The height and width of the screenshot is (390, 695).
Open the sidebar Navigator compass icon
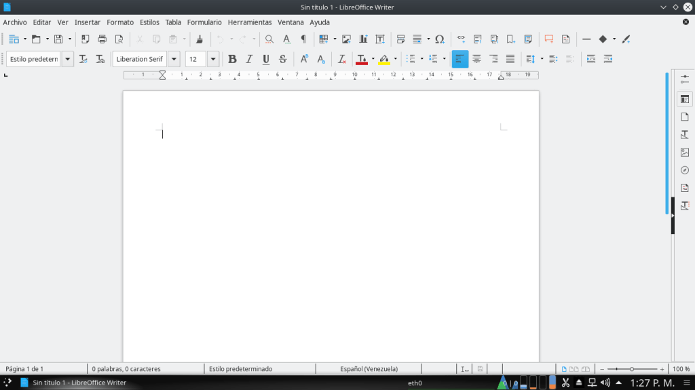click(684, 170)
